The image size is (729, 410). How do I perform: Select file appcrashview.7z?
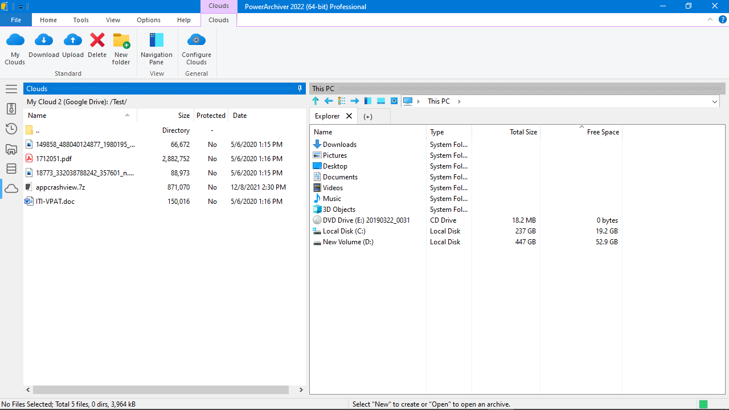tap(165, 187)
